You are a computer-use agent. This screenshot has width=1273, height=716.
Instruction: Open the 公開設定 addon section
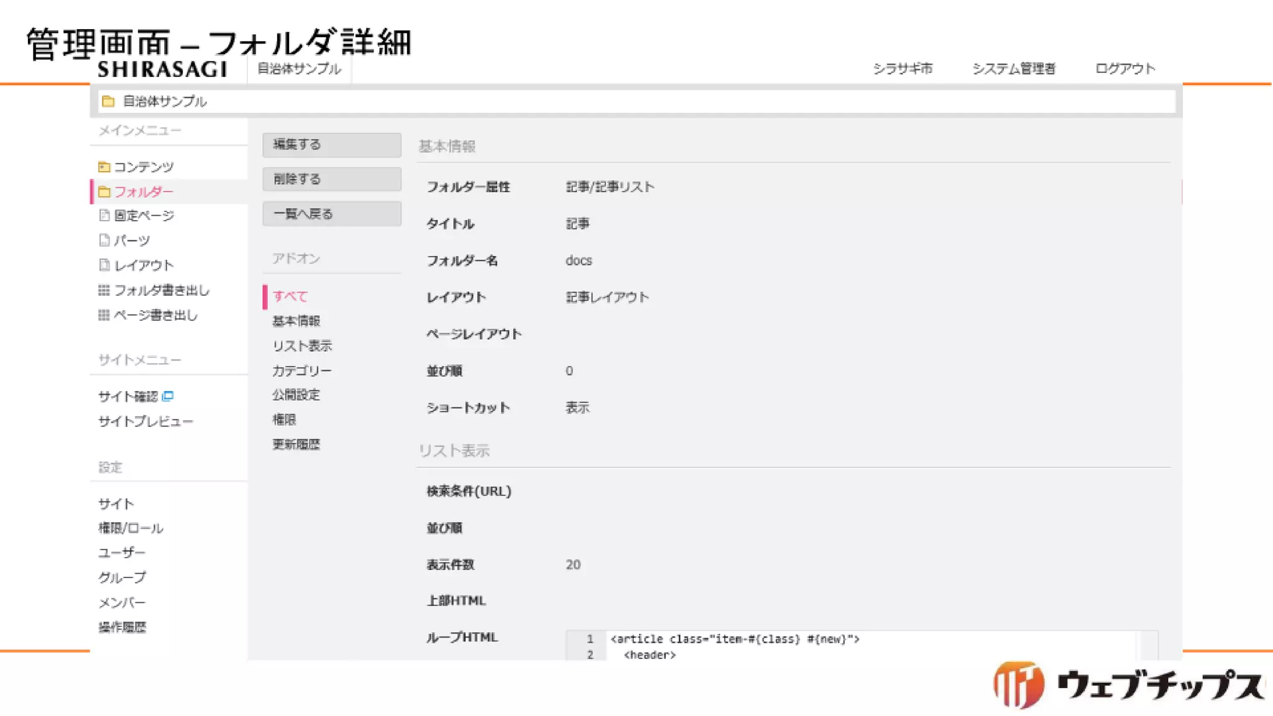[296, 395]
